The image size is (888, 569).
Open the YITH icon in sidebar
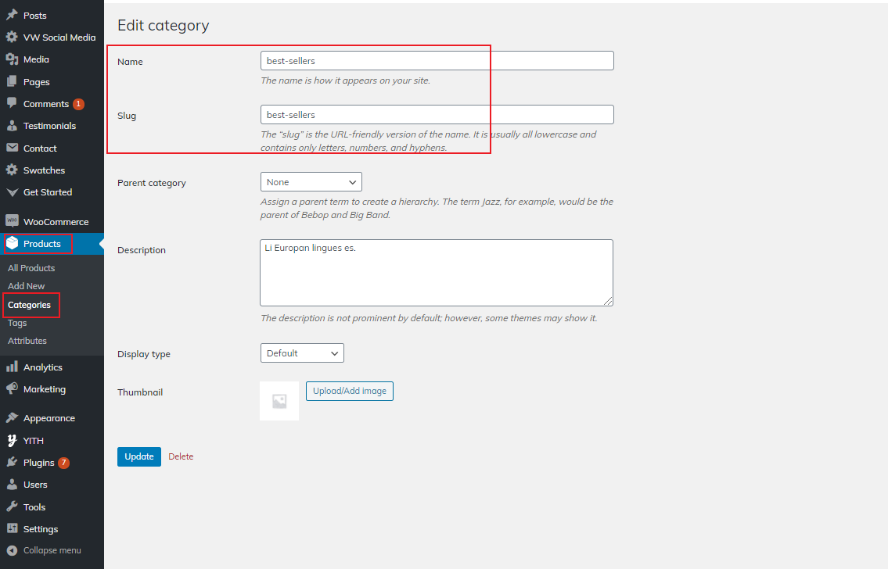click(12, 440)
